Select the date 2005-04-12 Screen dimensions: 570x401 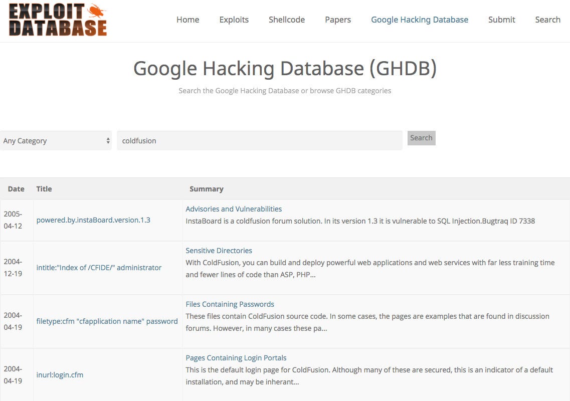click(x=13, y=220)
